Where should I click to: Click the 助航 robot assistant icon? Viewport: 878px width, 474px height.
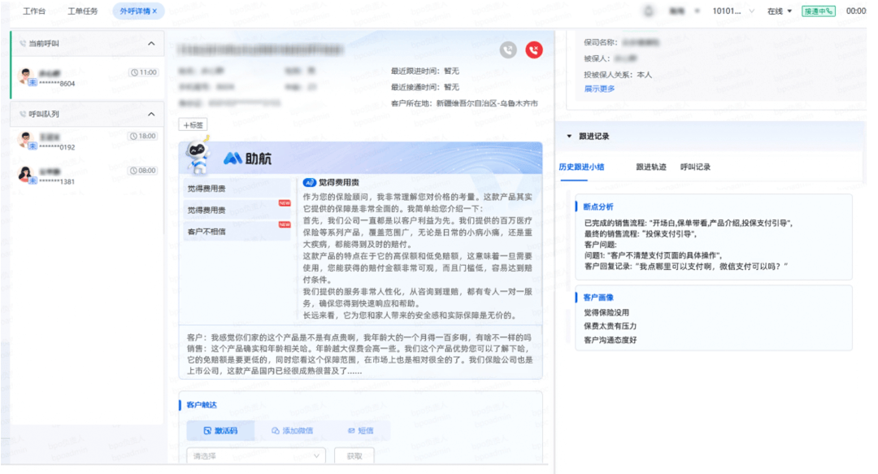pos(198,155)
